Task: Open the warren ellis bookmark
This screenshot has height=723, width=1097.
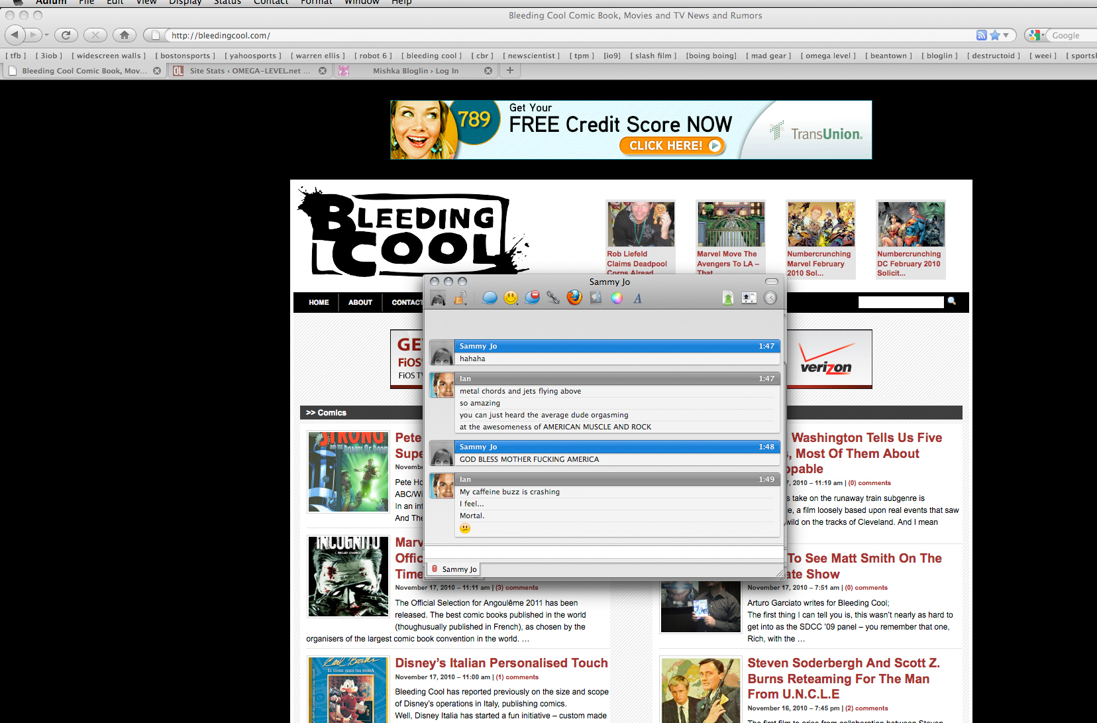Action: [318, 56]
